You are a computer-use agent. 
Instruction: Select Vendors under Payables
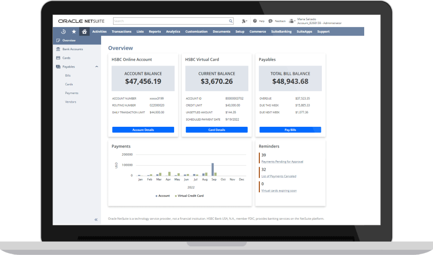(x=71, y=102)
